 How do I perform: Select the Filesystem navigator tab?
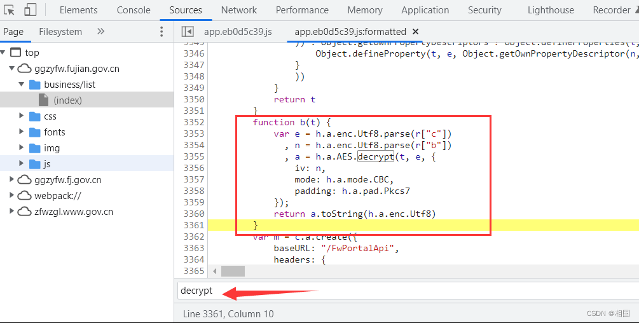tap(60, 32)
